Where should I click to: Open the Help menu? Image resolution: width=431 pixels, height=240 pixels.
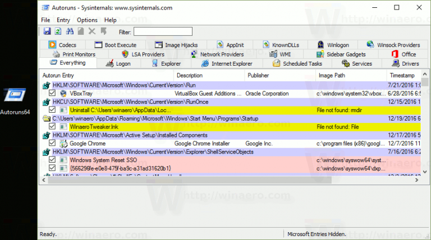click(111, 20)
